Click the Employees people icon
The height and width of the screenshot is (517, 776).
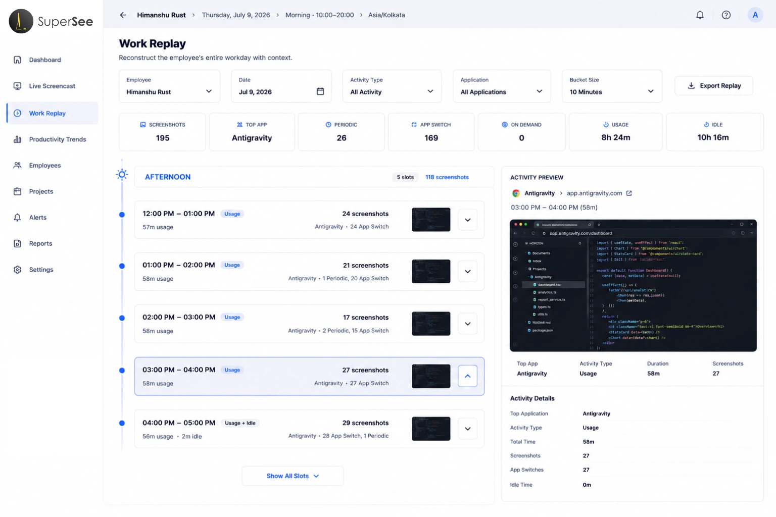pyautogui.click(x=17, y=165)
